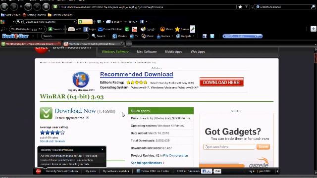Click the red DOWNLOAD HERE! button
This screenshot has width=317, height=178.
point(221,82)
